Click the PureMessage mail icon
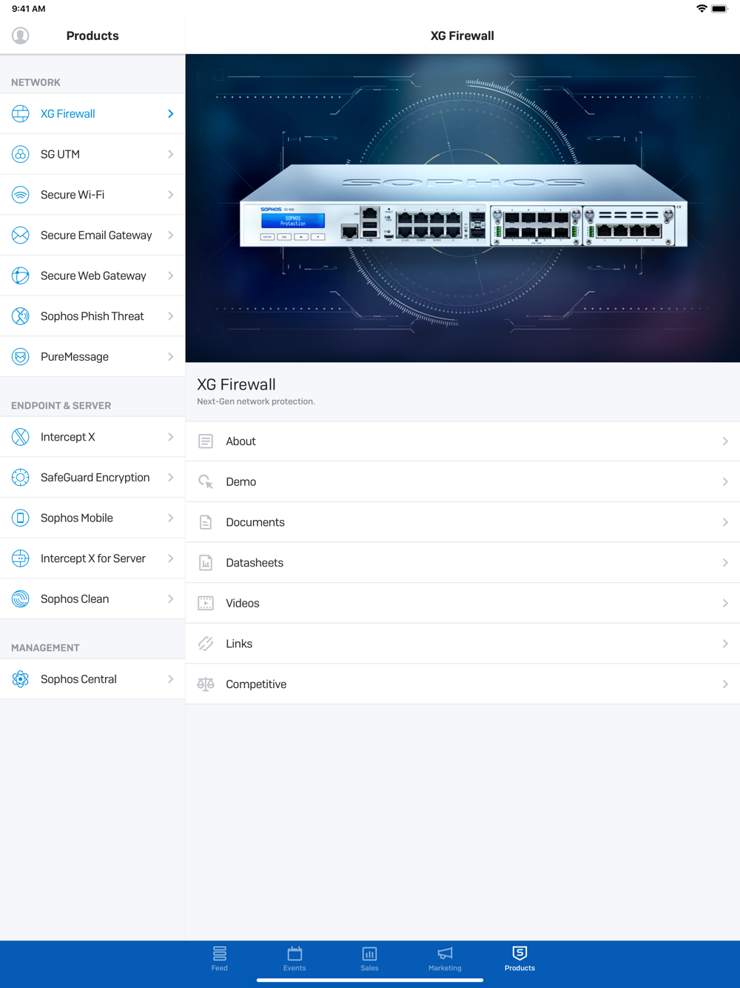Image resolution: width=740 pixels, height=988 pixels. pos(21,357)
